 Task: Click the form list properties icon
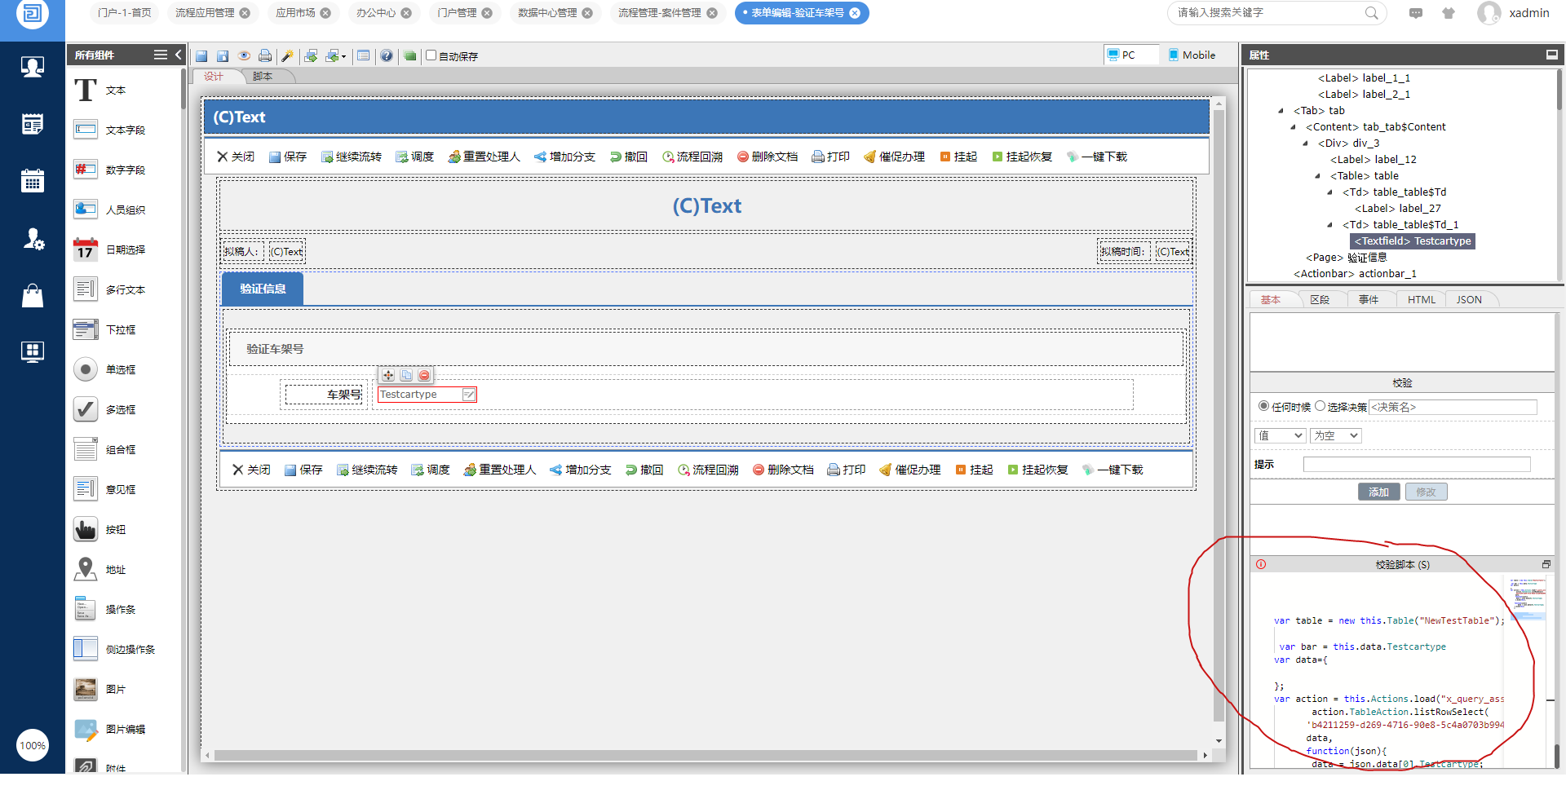[x=364, y=56]
